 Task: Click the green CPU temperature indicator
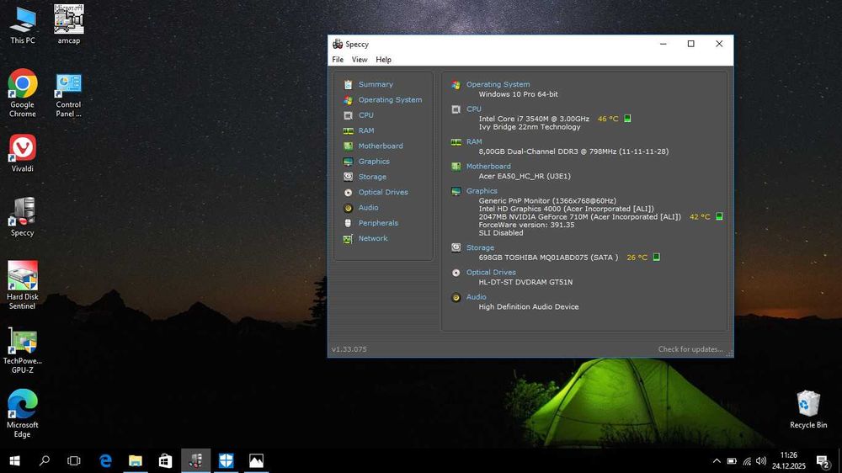pos(627,118)
